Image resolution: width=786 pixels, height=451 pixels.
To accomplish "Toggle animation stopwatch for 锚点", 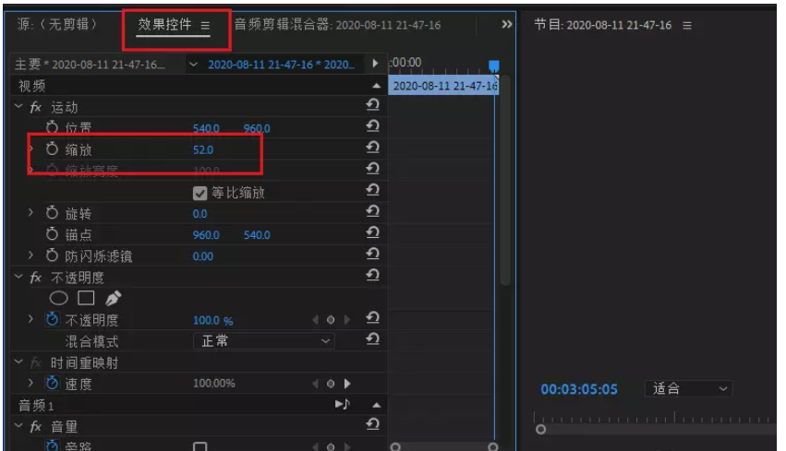I will pyautogui.click(x=52, y=233).
